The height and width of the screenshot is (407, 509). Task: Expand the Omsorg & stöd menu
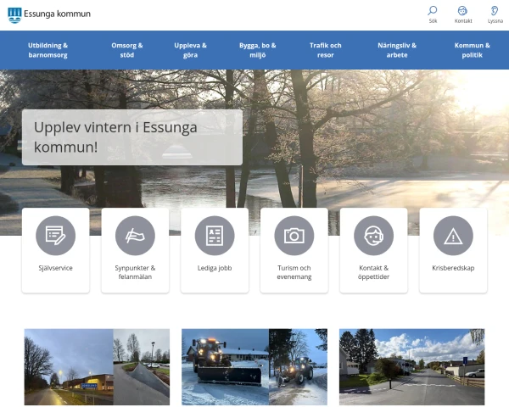127,50
